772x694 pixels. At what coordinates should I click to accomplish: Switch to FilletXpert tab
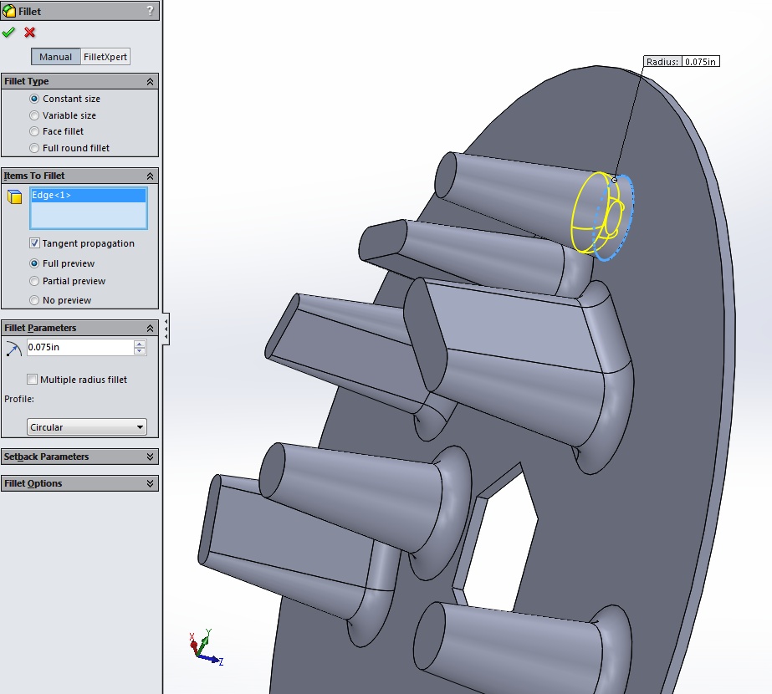click(105, 57)
